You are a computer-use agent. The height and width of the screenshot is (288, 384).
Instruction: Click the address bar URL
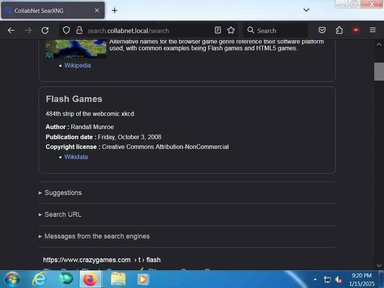click(128, 31)
